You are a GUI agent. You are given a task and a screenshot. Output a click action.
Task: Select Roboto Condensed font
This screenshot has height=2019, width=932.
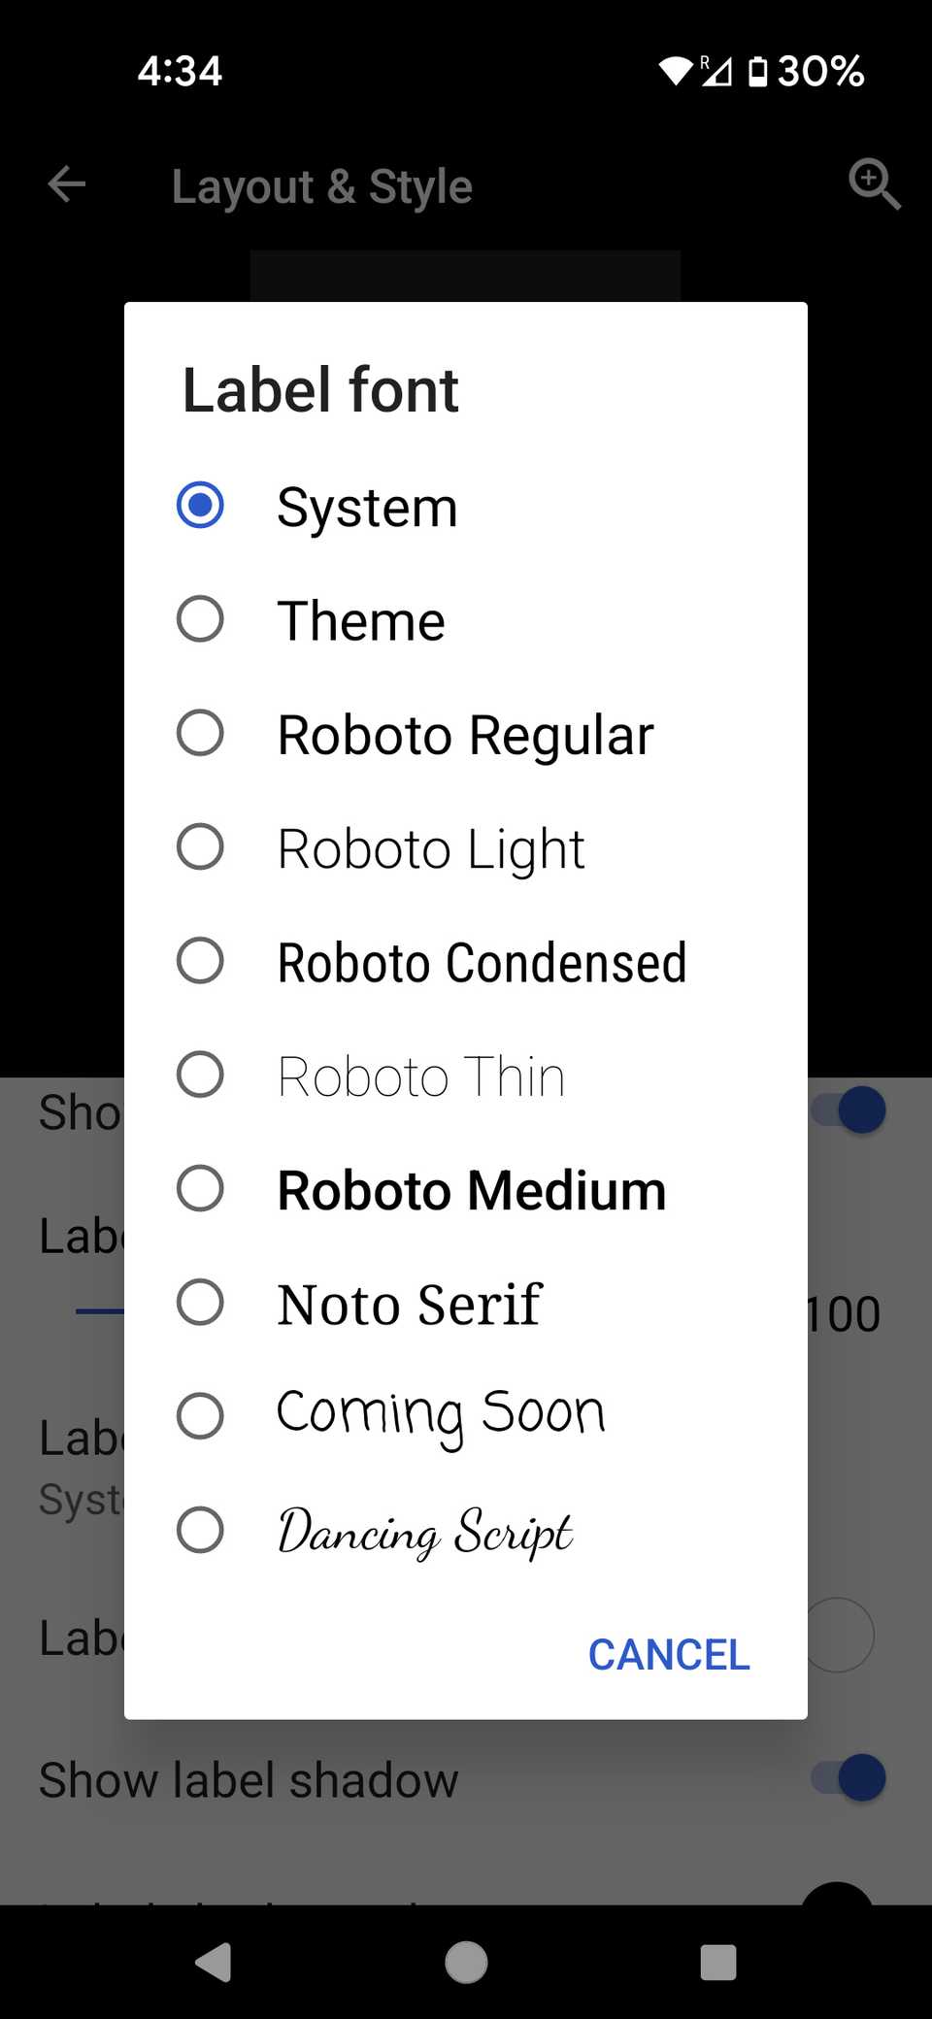(482, 961)
